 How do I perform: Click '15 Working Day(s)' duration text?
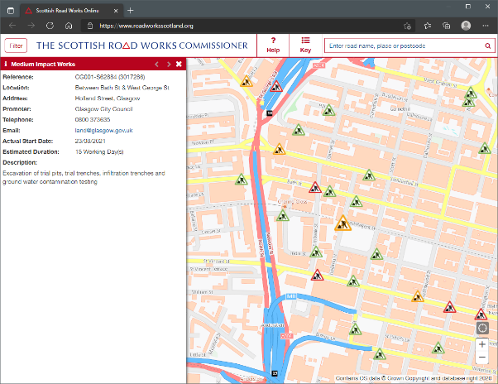coord(99,151)
